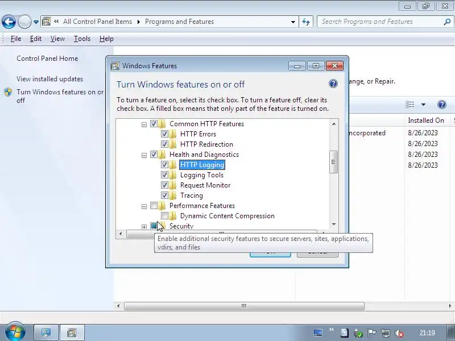The image size is (455, 341).
Task: Open the Tools menu
Action: click(82, 39)
